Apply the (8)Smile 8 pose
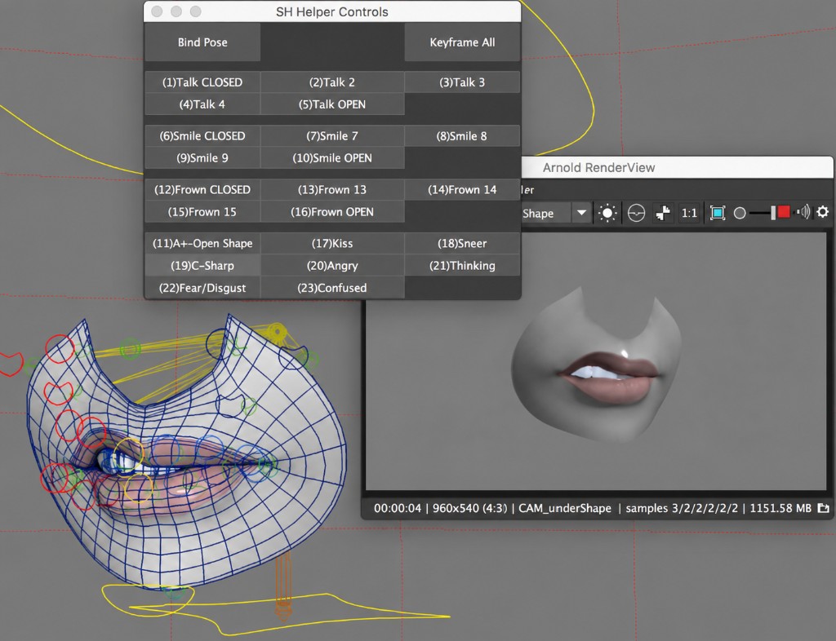 [462, 135]
